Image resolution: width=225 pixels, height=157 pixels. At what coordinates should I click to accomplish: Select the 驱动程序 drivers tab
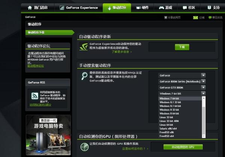pos(117,8)
